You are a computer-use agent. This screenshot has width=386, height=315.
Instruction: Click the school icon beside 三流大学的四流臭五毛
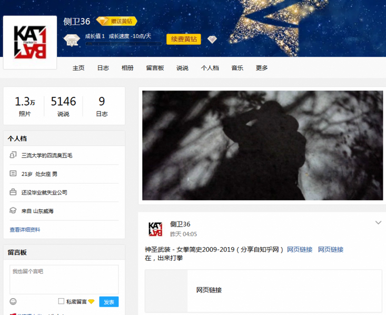(x=13, y=155)
